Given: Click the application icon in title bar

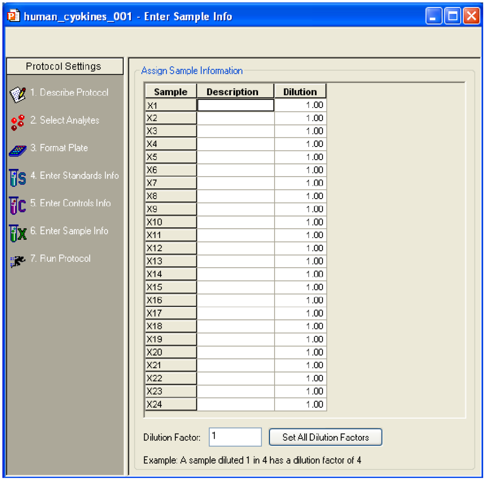Looking at the screenshot, I should 14,16.
